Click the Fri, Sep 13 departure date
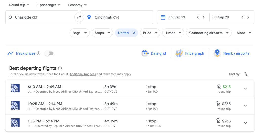 pyautogui.click(x=177, y=17)
